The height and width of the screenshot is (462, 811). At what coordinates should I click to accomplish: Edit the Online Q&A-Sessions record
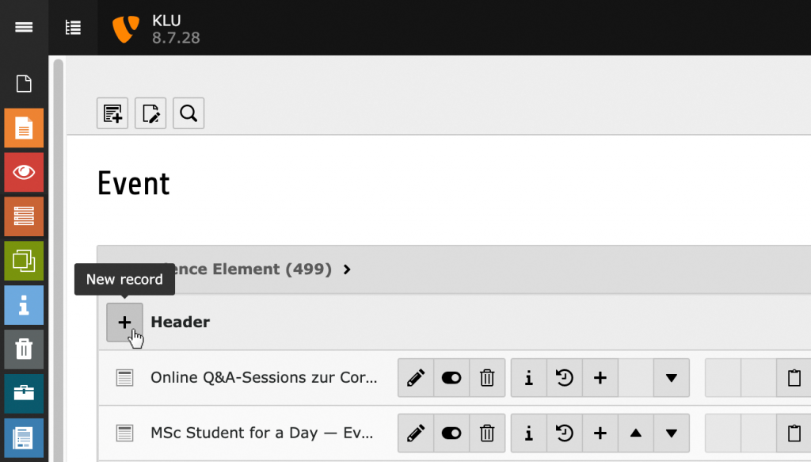(x=416, y=378)
